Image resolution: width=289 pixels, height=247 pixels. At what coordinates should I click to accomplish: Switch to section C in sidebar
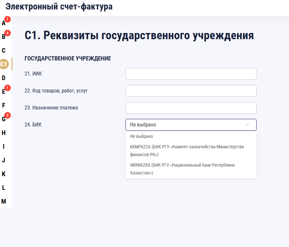point(4,50)
